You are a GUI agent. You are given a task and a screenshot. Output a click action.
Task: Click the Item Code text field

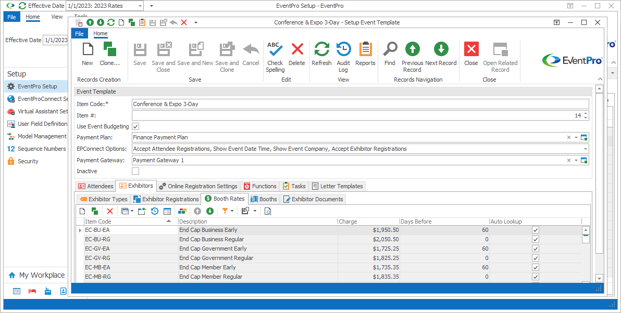(360, 104)
